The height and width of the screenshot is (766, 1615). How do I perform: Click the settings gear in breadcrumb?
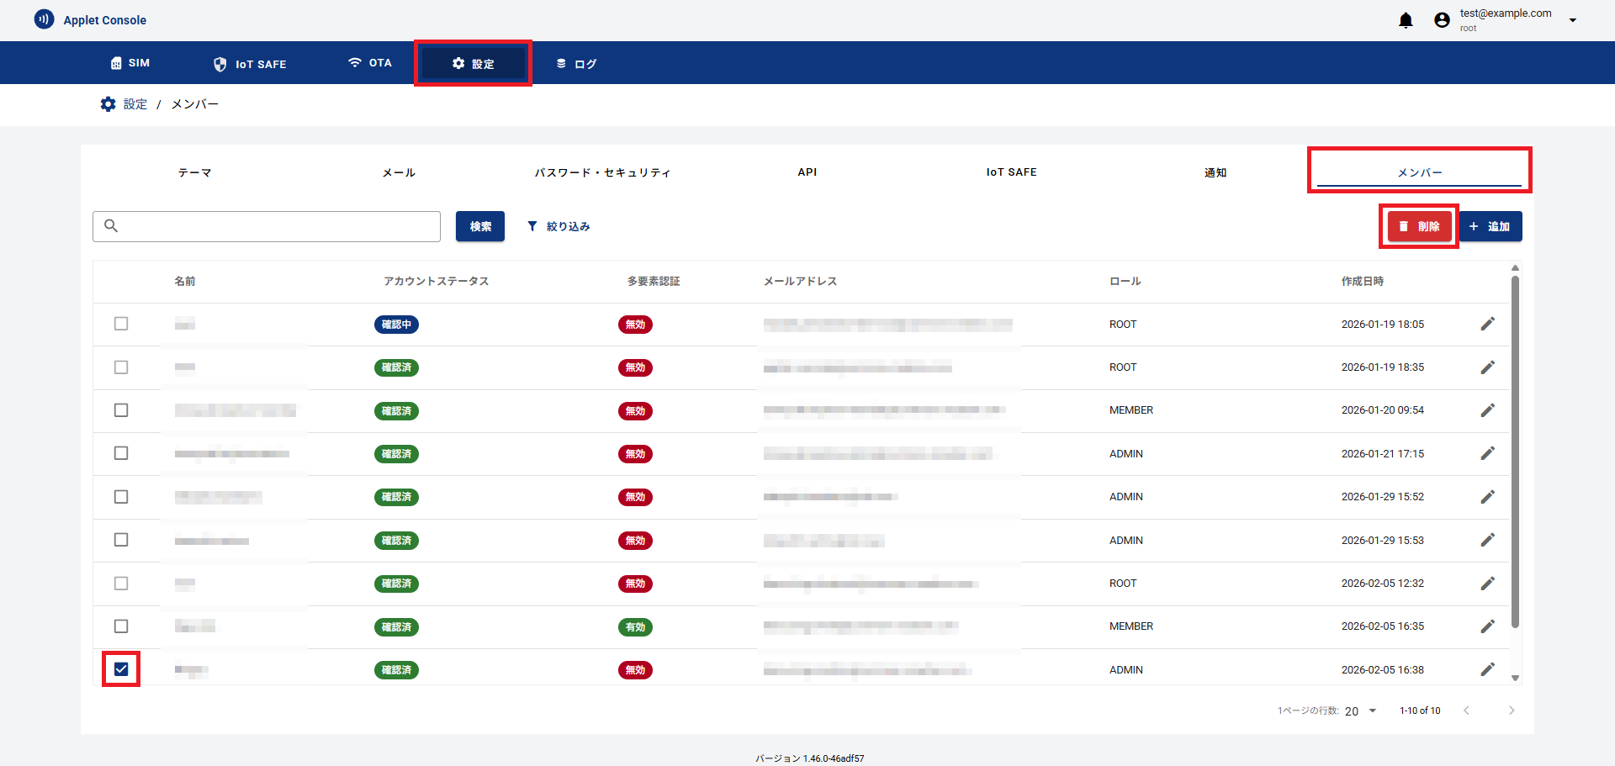108,104
